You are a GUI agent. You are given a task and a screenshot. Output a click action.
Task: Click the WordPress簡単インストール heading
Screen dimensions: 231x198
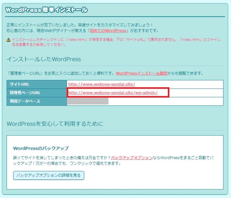[x=47, y=10]
